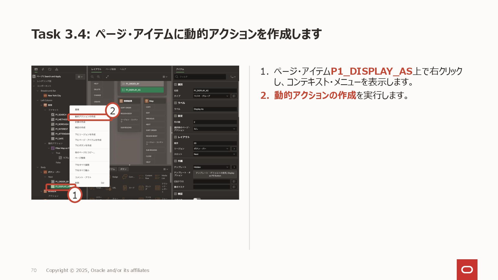Screen dimensions: 498x280
Task: Collapse the 外観 property group
Action: [175, 161]
